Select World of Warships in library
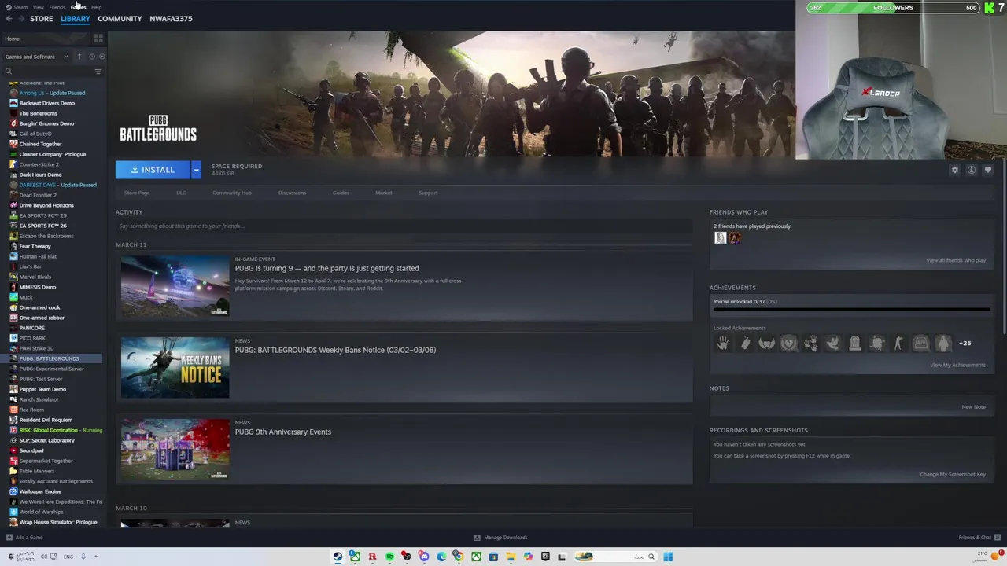This screenshot has width=1007, height=566. coord(42,512)
